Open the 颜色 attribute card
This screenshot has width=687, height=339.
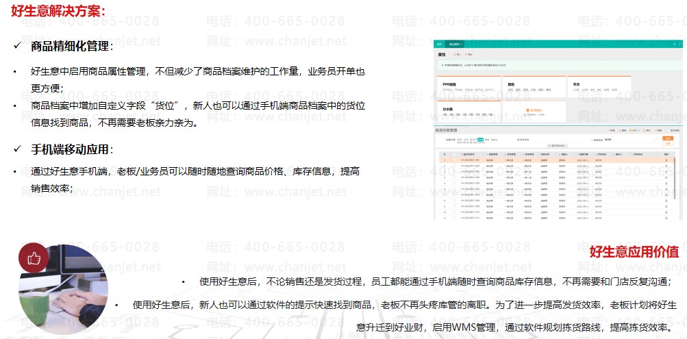point(534,87)
